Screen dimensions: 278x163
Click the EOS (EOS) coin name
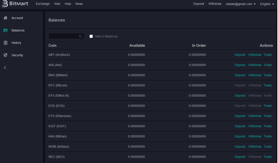56,106
